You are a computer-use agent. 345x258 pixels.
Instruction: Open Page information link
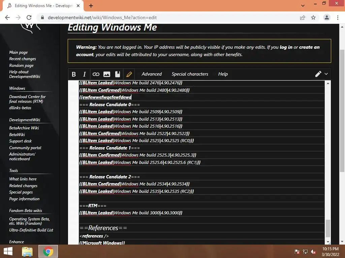click(24, 199)
